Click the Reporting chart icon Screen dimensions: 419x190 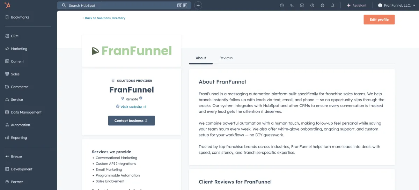[x=7, y=138]
